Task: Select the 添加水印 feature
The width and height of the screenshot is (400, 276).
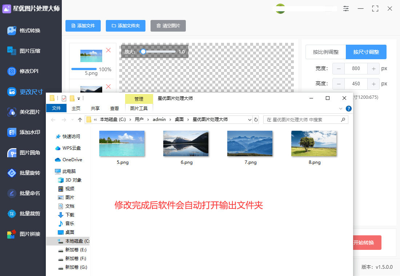Action: (23, 133)
